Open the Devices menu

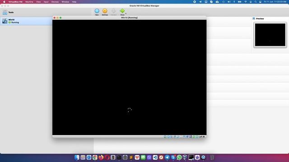[x=55, y=2]
